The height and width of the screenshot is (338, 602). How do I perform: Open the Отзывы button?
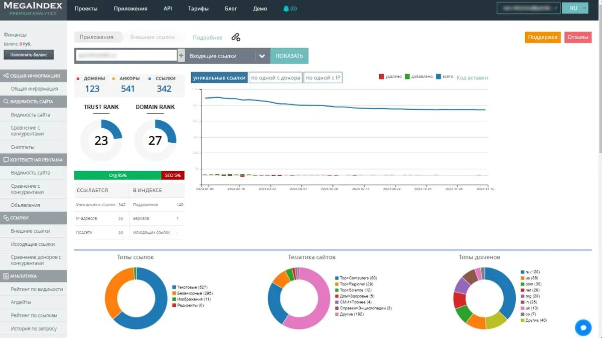pos(578,37)
